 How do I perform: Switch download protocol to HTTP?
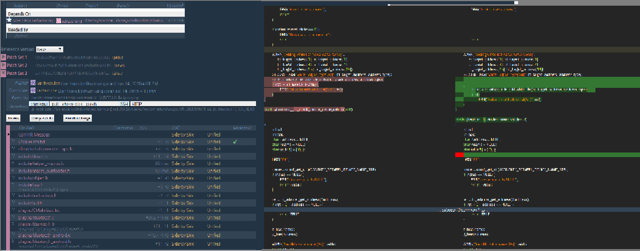(x=137, y=104)
